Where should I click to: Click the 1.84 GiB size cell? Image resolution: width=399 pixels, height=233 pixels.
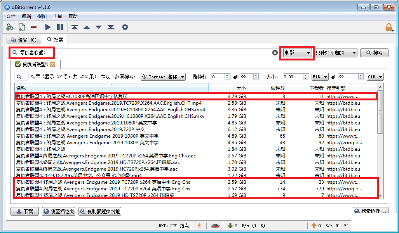tap(237, 149)
